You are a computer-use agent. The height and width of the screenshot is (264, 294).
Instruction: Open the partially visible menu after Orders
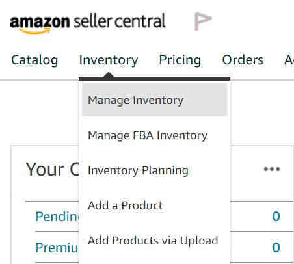[289, 60]
